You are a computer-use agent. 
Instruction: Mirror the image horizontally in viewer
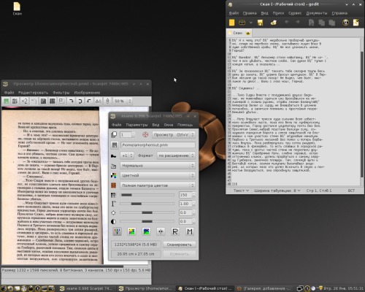[x=99, y=101]
